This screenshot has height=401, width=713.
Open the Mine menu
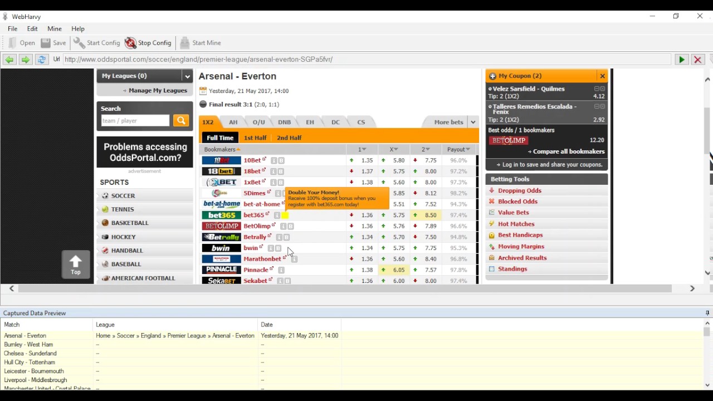click(x=55, y=29)
